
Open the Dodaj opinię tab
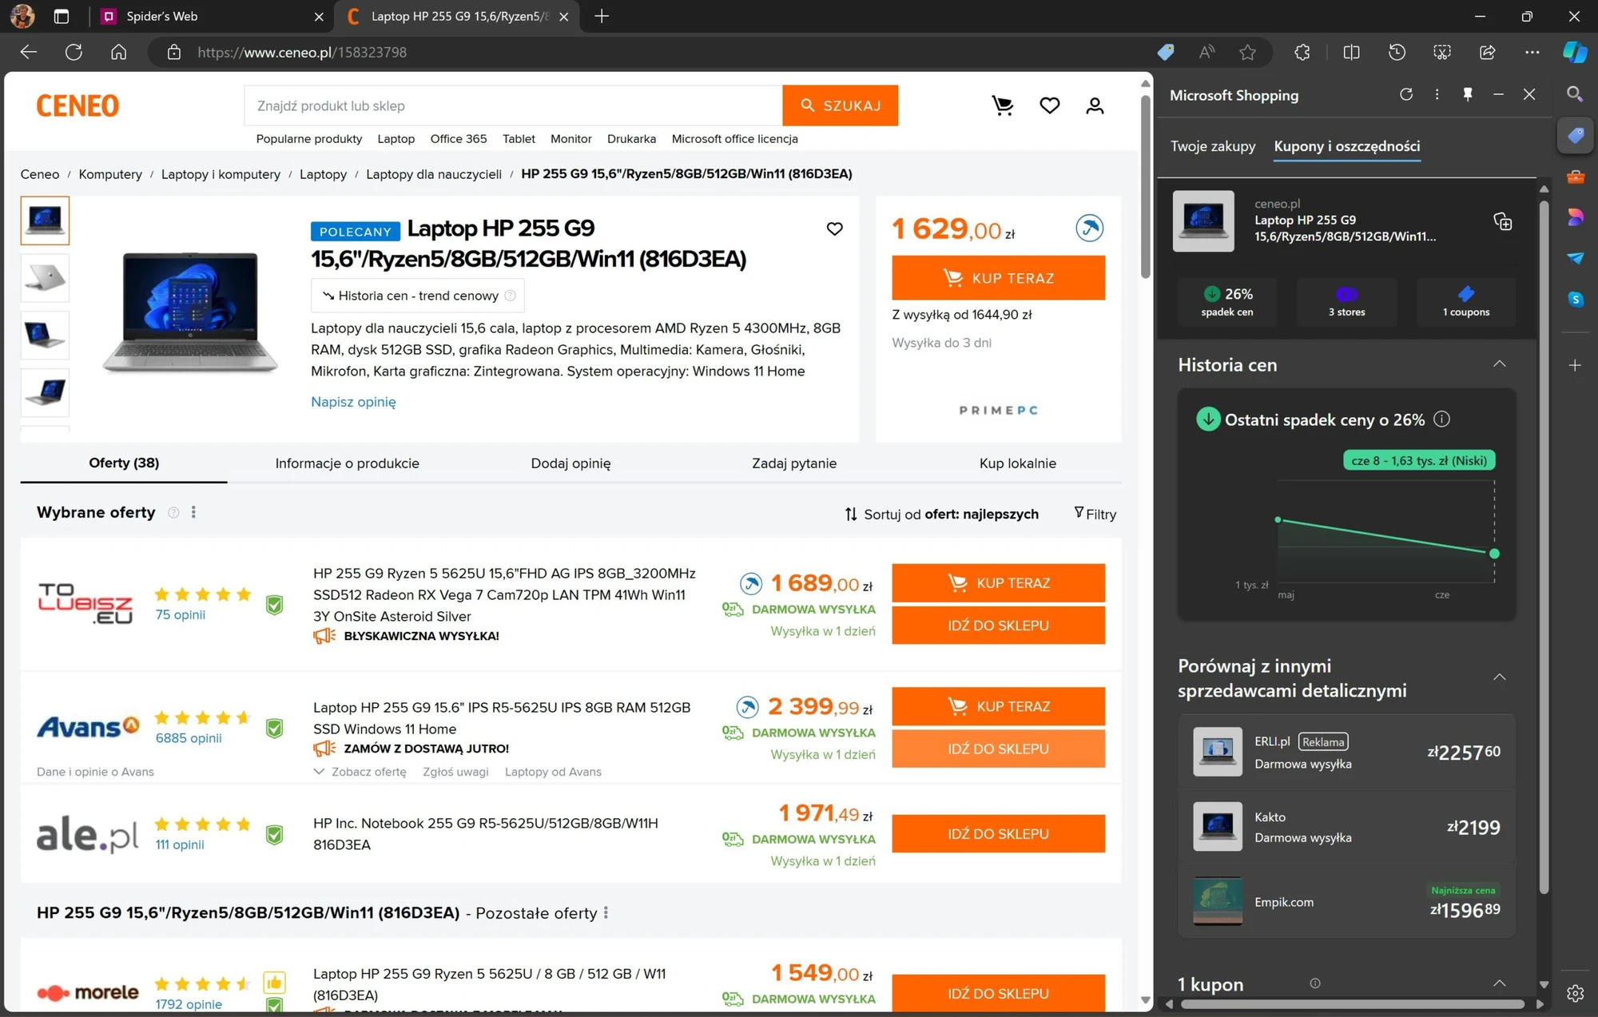coord(570,463)
